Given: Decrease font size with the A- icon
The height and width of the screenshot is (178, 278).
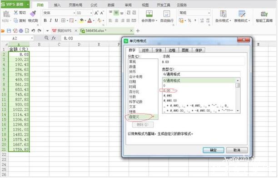Looking at the screenshot, I should coord(102,13).
